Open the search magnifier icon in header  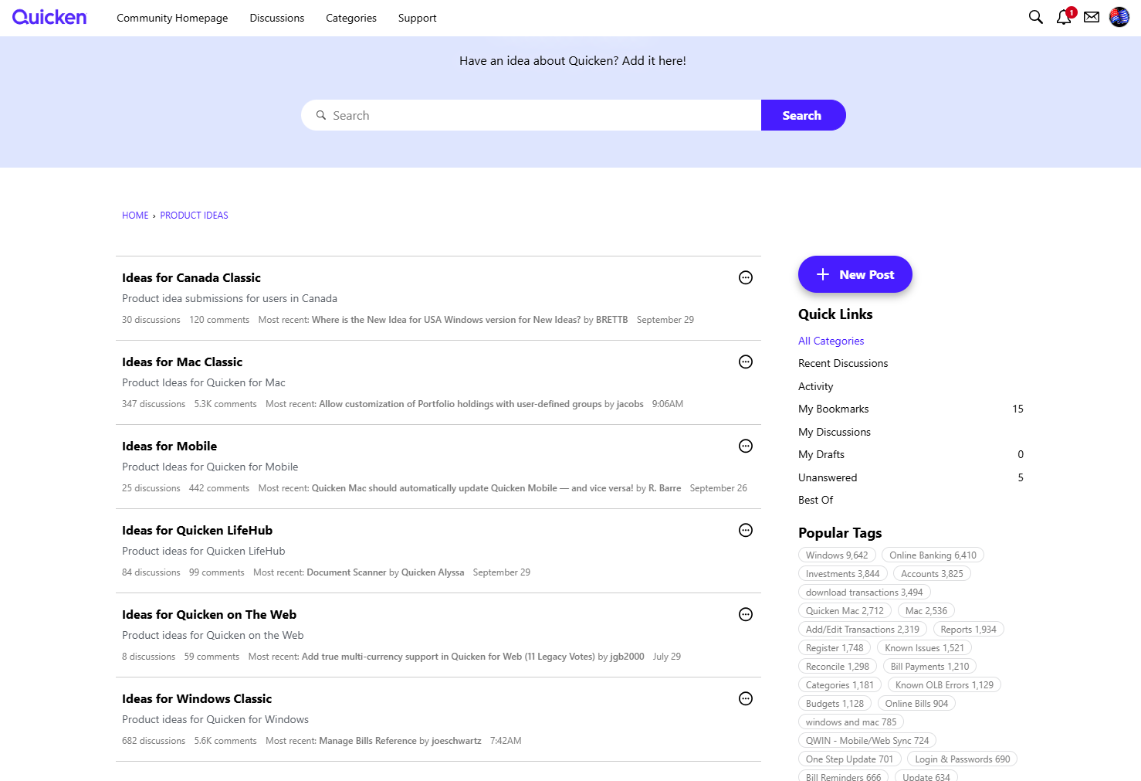click(1036, 17)
